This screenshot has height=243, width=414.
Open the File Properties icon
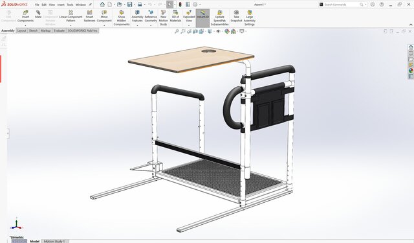188,5
